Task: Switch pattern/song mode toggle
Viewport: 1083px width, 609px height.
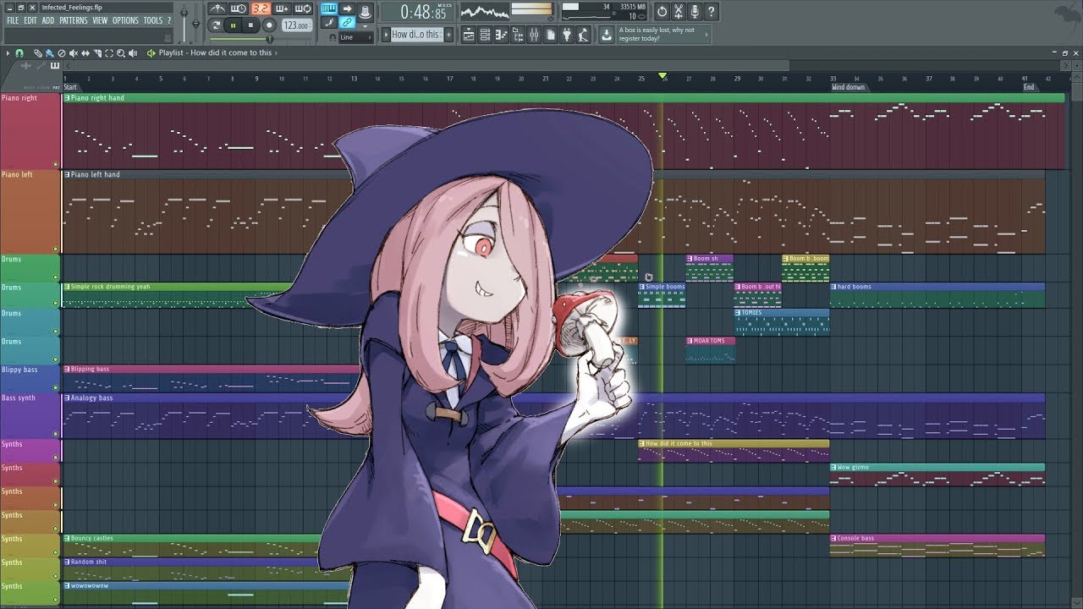Action: click(216, 25)
